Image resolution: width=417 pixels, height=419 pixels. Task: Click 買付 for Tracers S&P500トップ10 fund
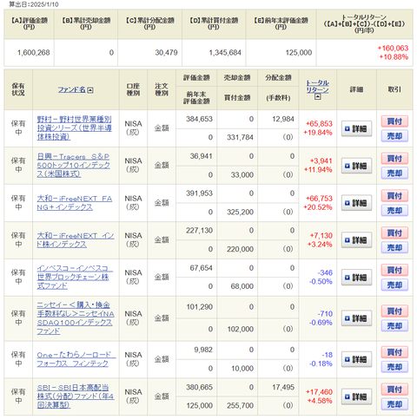coord(394,159)
